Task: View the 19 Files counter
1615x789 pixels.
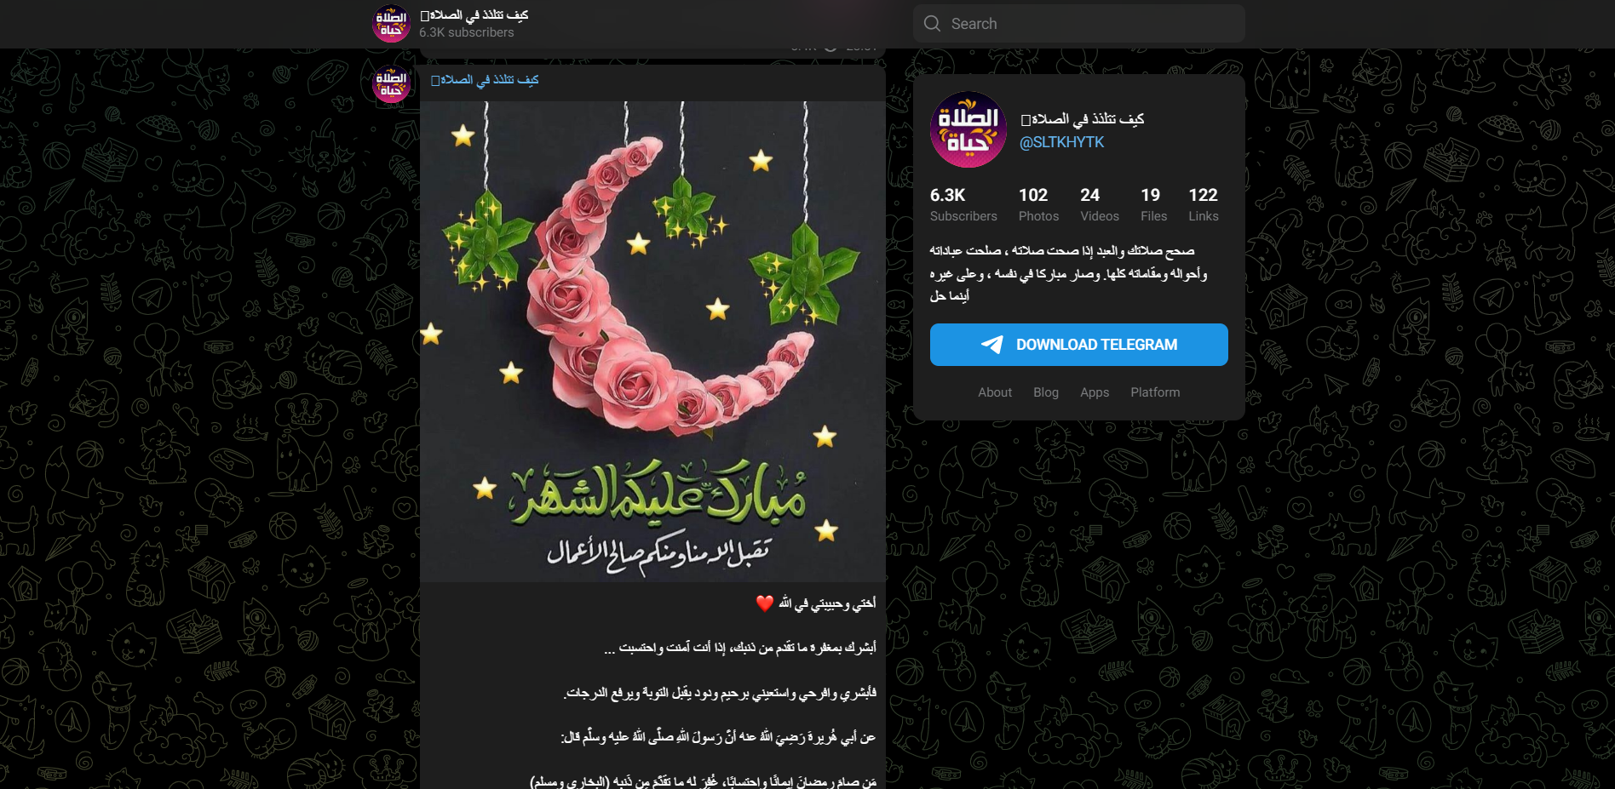Action: (1153, 204)
